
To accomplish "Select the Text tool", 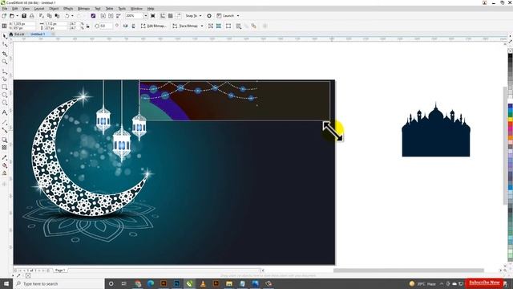I will click(x=5, y=112).
